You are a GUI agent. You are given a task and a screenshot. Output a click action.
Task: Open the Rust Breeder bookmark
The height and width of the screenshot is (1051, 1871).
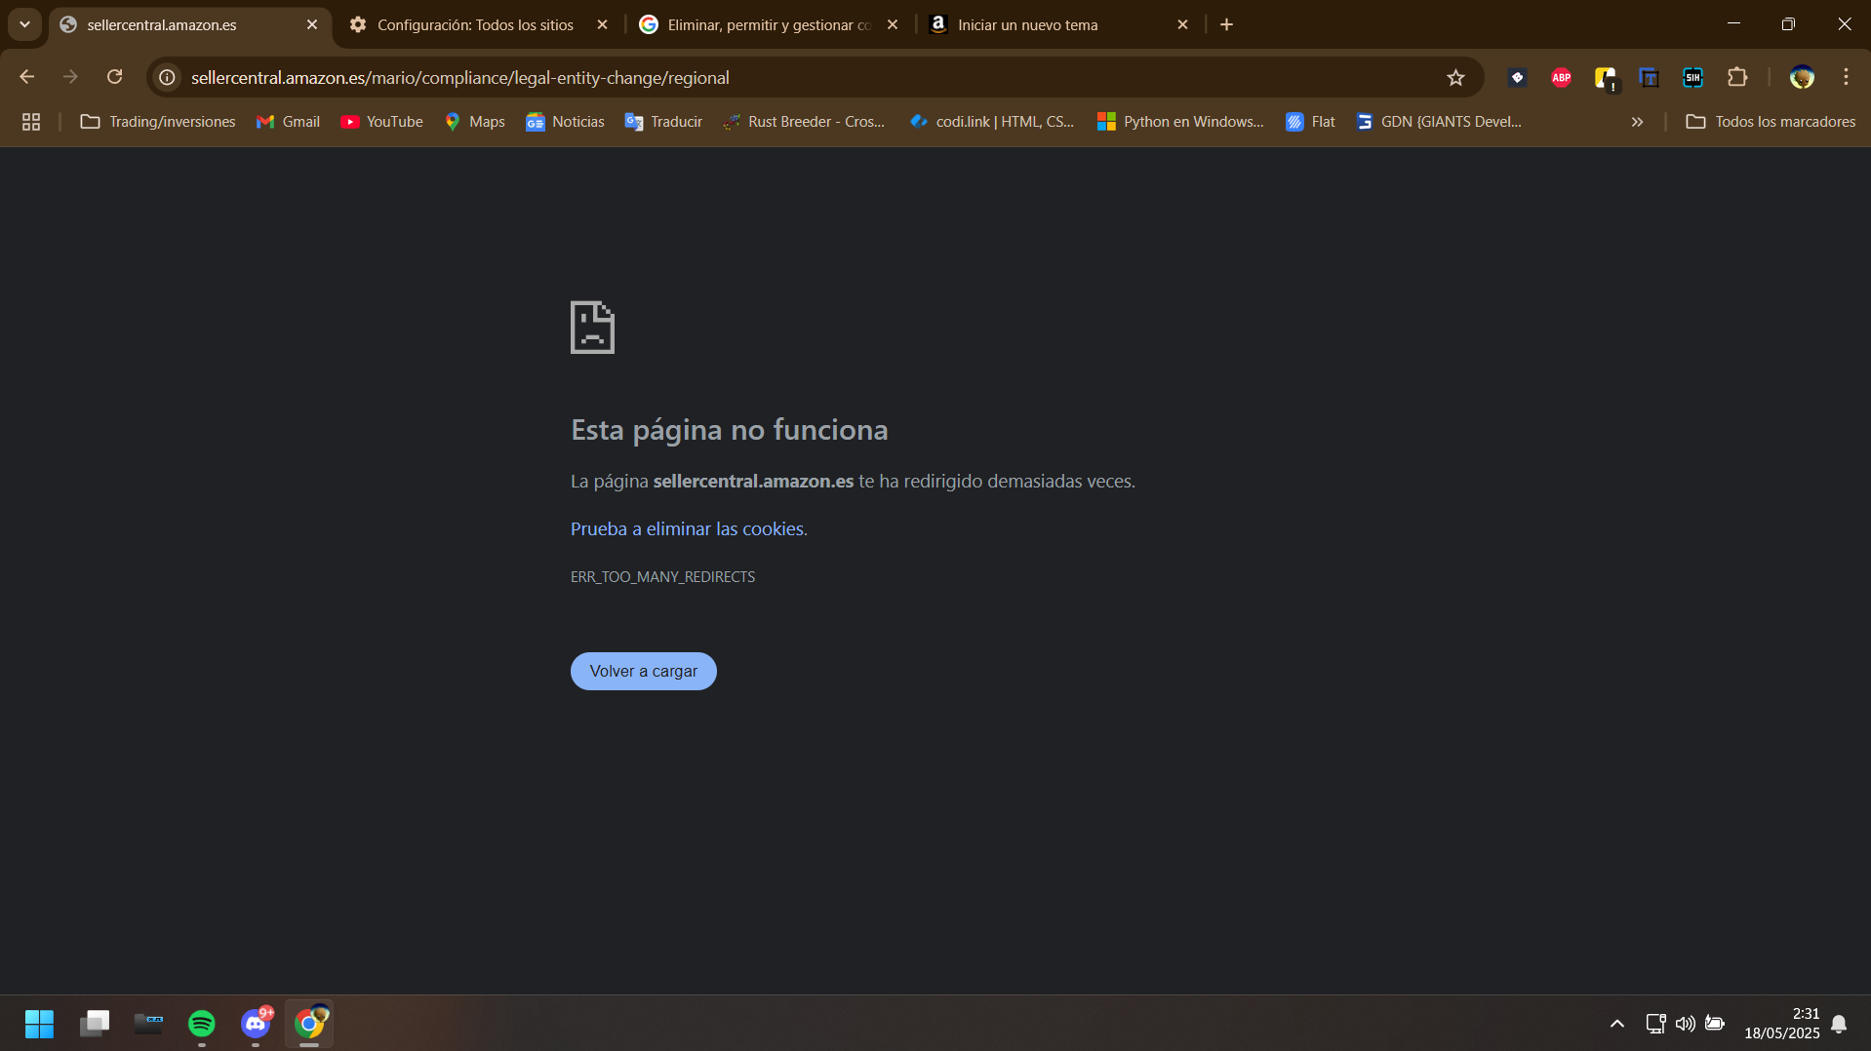pyautogui.click(x=804, y=122)
